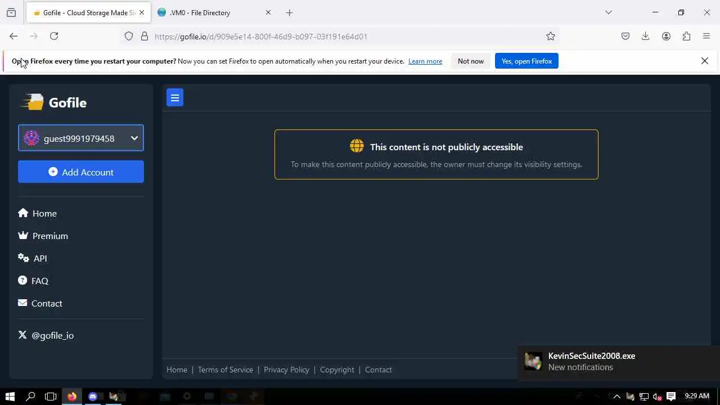Show hidden system tray icons
This screenshot has height=405, width=720.
(x=616, y=397)
